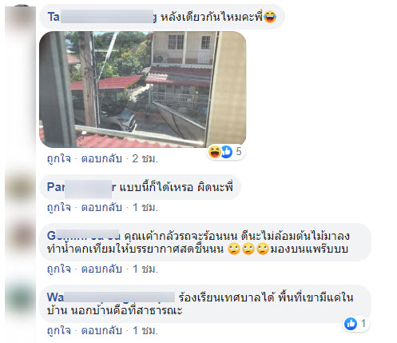
Task: Like the photo comment via ถูกใจ
Action: (x=59, y=159)
